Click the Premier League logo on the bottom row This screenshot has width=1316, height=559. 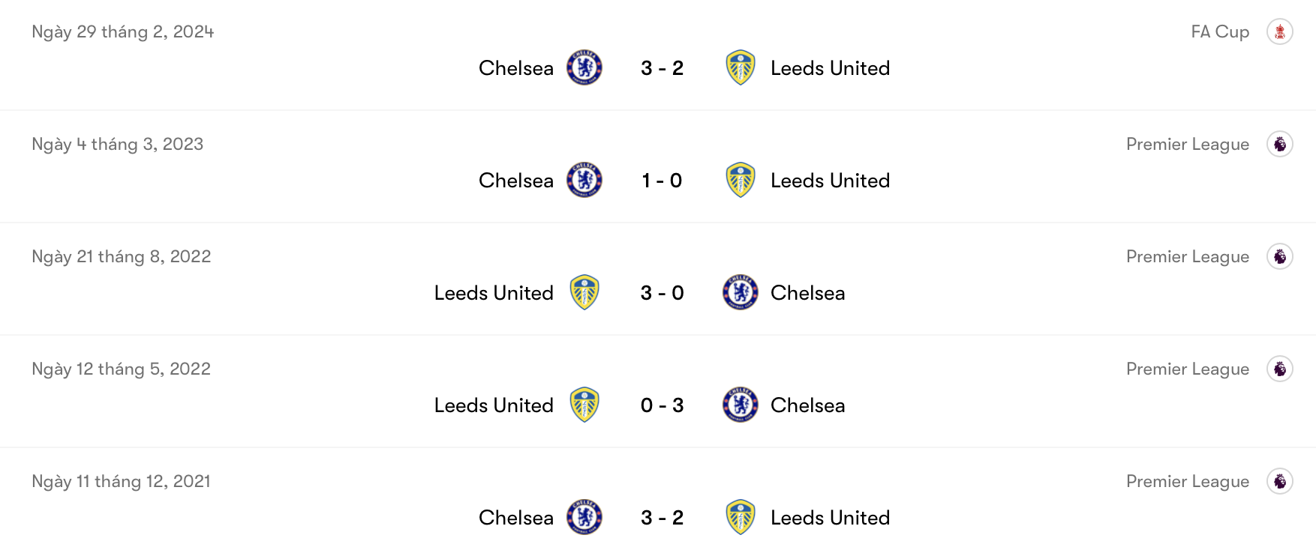[x=1278, y=481]
